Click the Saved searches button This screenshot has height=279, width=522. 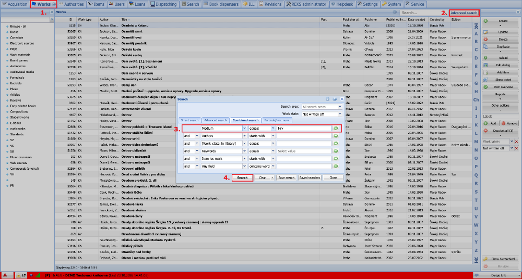pos(310,177)
